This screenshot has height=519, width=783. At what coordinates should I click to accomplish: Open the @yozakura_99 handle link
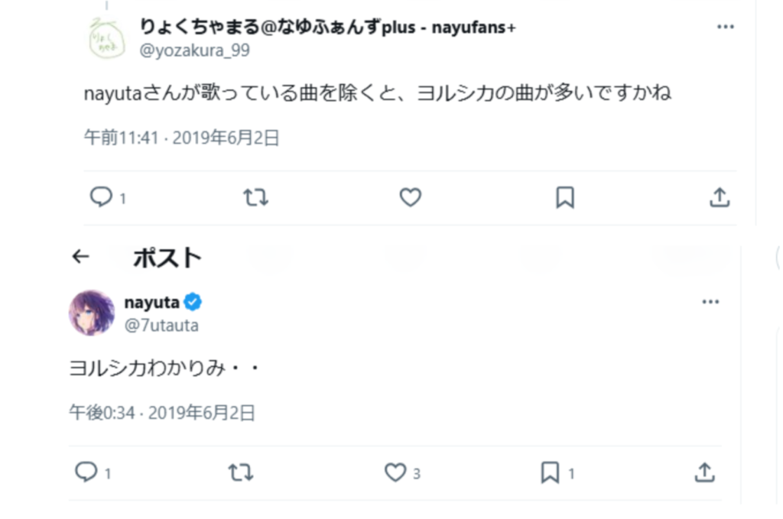(194, 50)
